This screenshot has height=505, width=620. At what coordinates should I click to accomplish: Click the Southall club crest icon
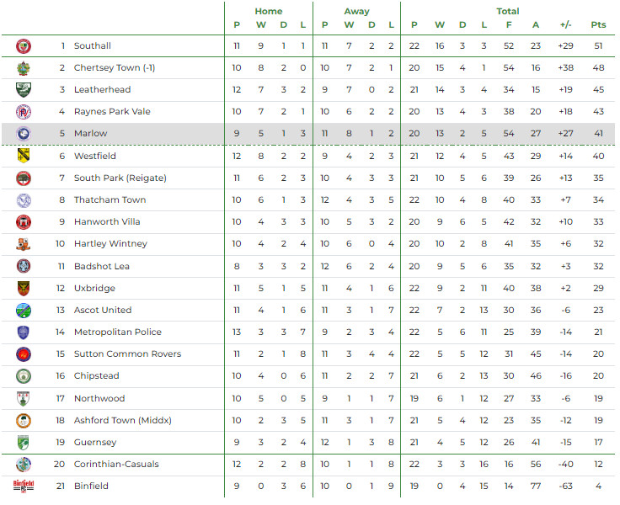[24, 45]
